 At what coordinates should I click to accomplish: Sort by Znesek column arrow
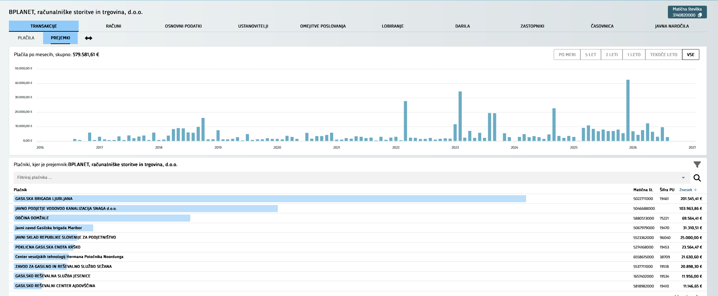click(x=695, y=190)
